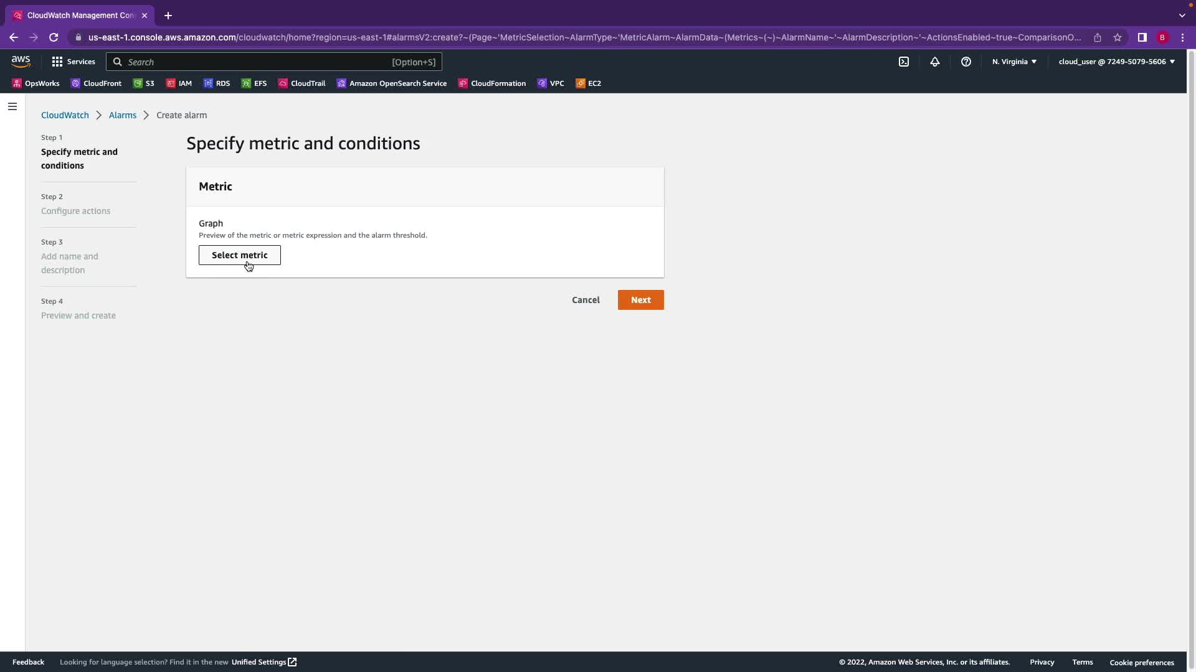This screenshot has width=1196, height=672.
Task: Go to CloudWatch breadcrumb link
Action: coord(65,115)
